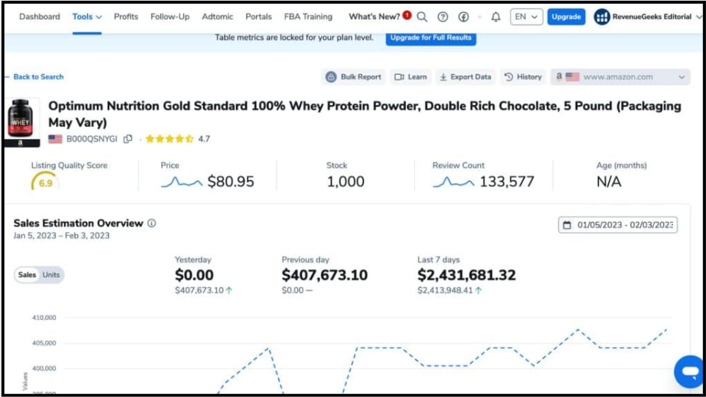Viewport: 706px width, 397px height.
Task: Expand the Tools dropdown menu
Action: tap(87, 17)
